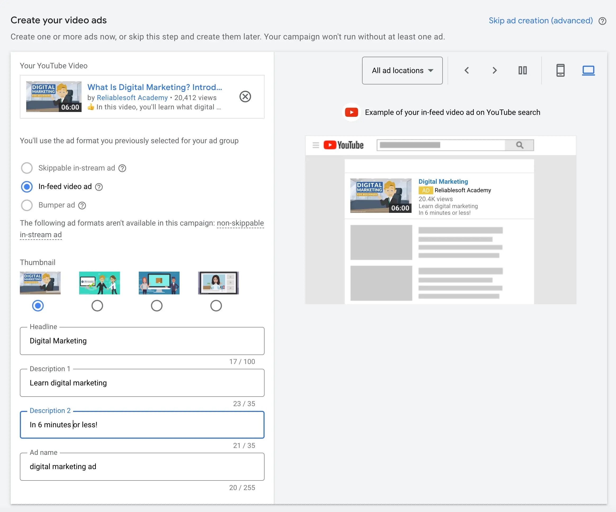
Task: Open the Skip ad creation help tooltip
Action: [x=603, y=21]
